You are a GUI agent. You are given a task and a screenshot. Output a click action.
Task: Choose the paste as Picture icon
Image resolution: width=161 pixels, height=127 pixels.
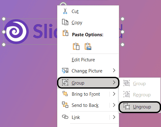(88, 46)
